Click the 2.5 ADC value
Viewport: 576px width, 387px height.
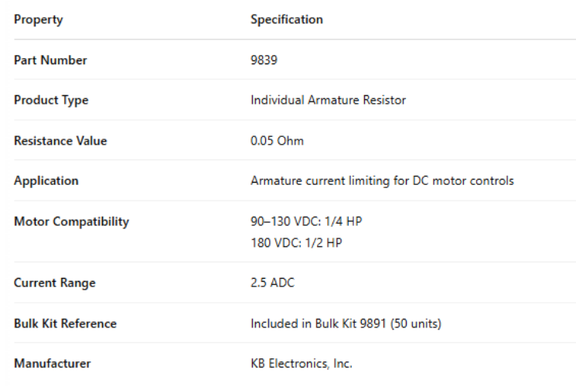(x=272, y=283)
